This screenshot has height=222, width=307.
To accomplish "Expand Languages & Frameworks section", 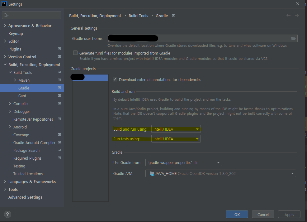I will point(5,181).
